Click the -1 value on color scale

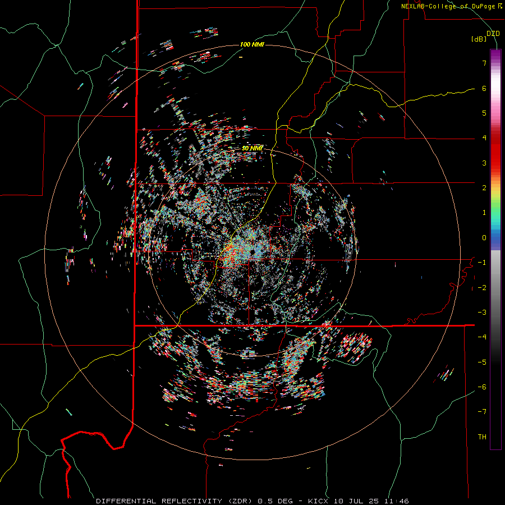482,263
